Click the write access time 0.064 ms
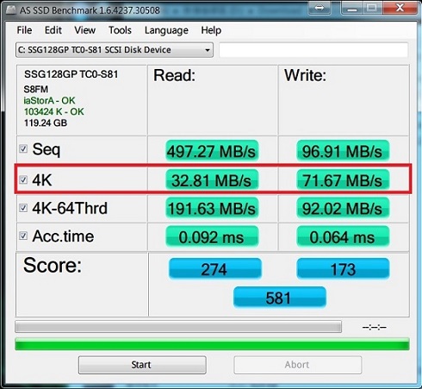Screen dimensions: 422x389 (x=343, y=236)
